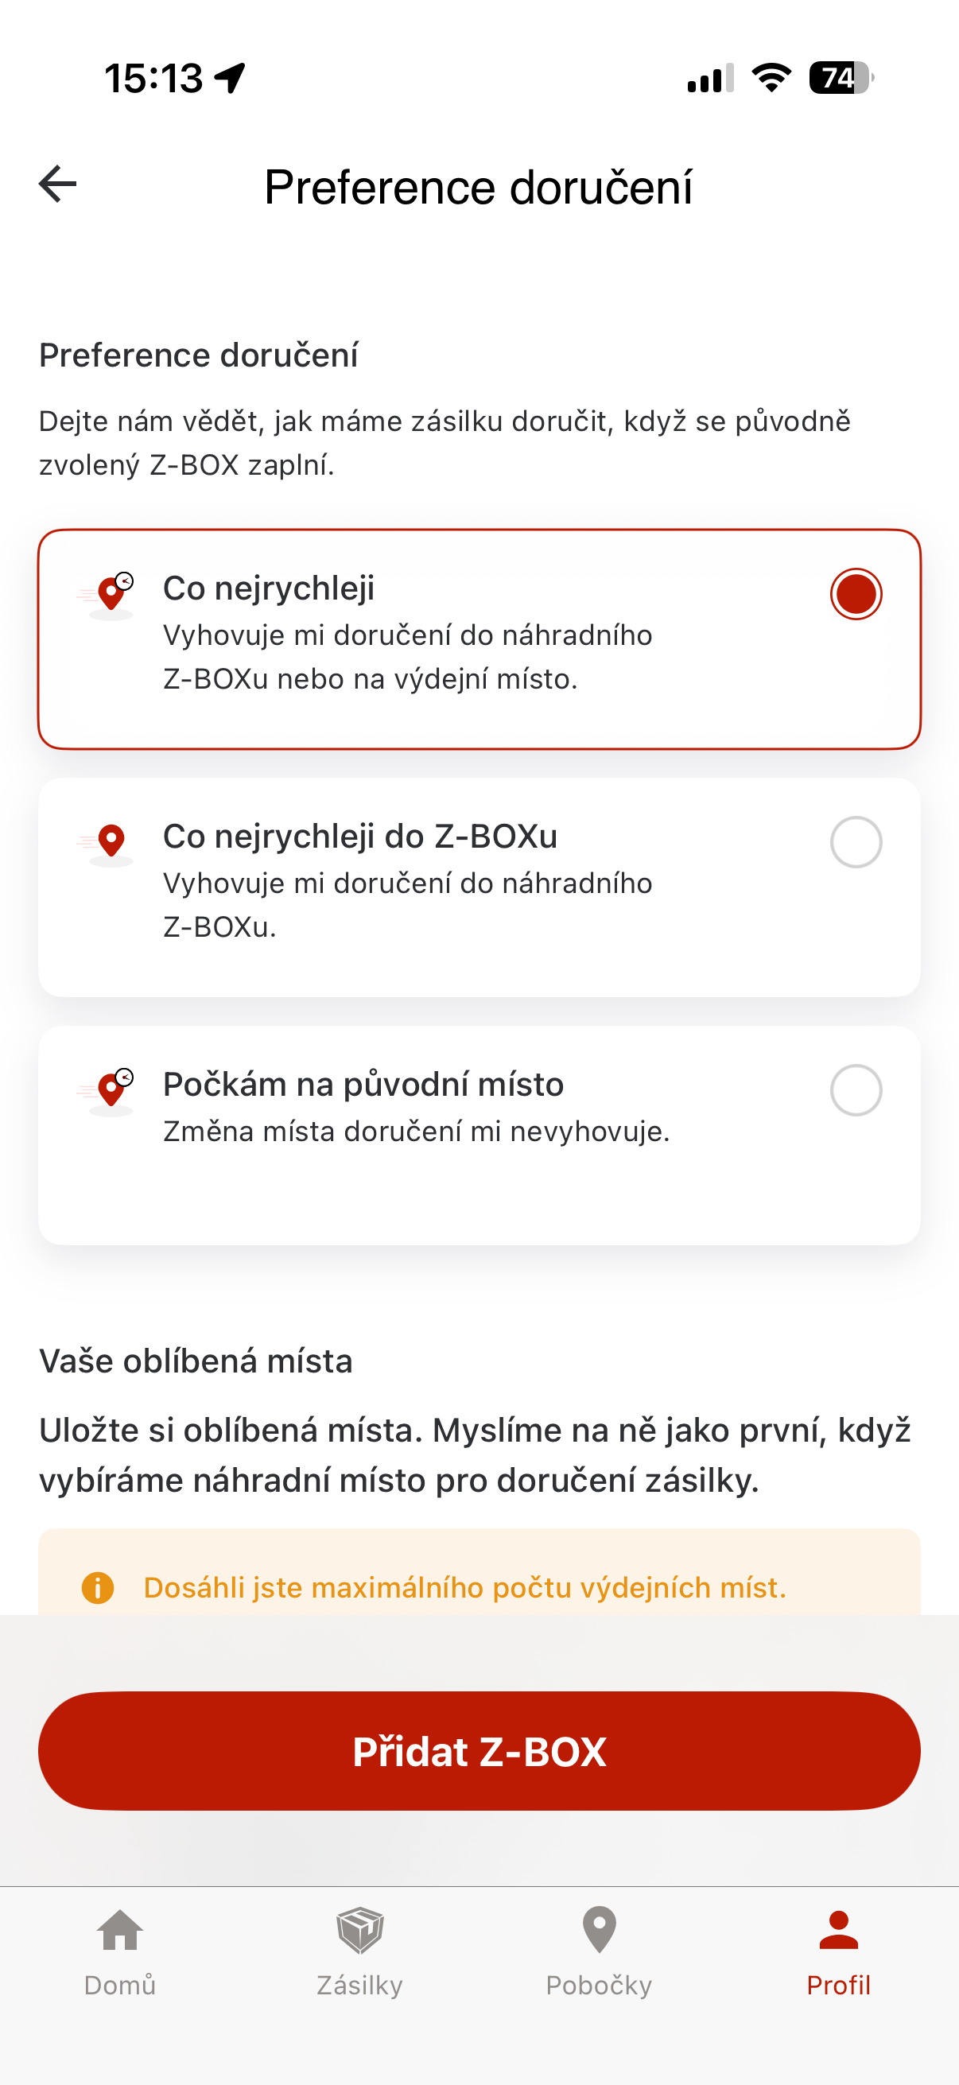
Task: Tap the Wi-Fi icon in status bar
Action: click(771, 79)
